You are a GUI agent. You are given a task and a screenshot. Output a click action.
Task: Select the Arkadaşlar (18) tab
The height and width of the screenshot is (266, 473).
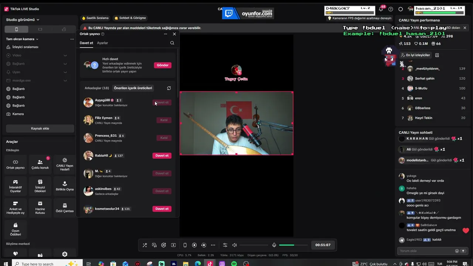tap(97, 88)
